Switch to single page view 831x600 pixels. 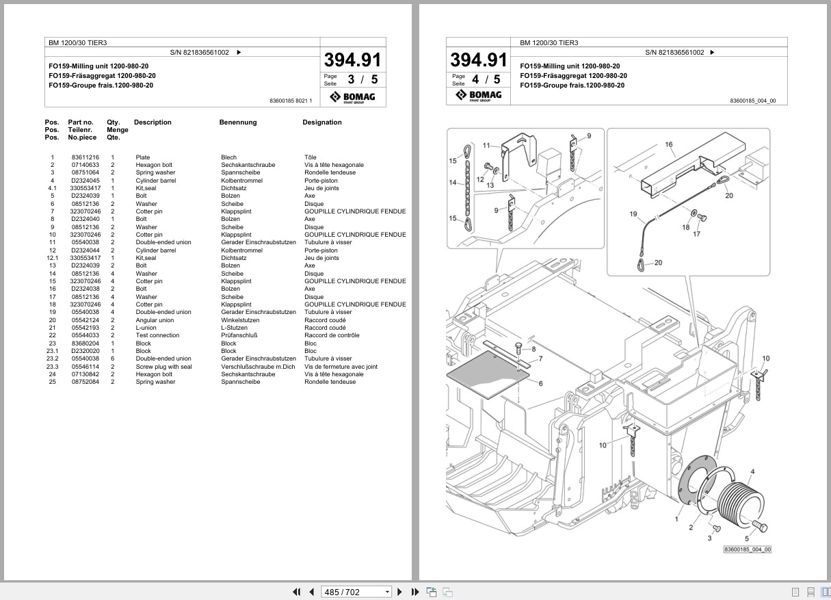[x=795, y=592]
